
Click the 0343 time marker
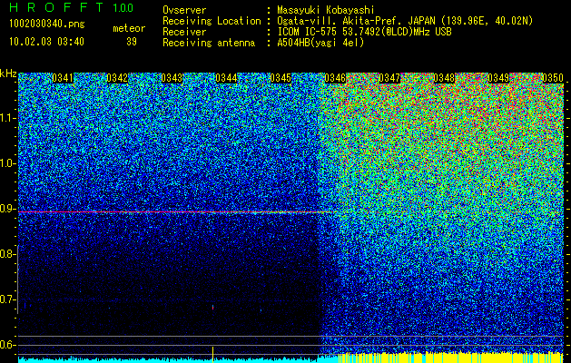172,78
